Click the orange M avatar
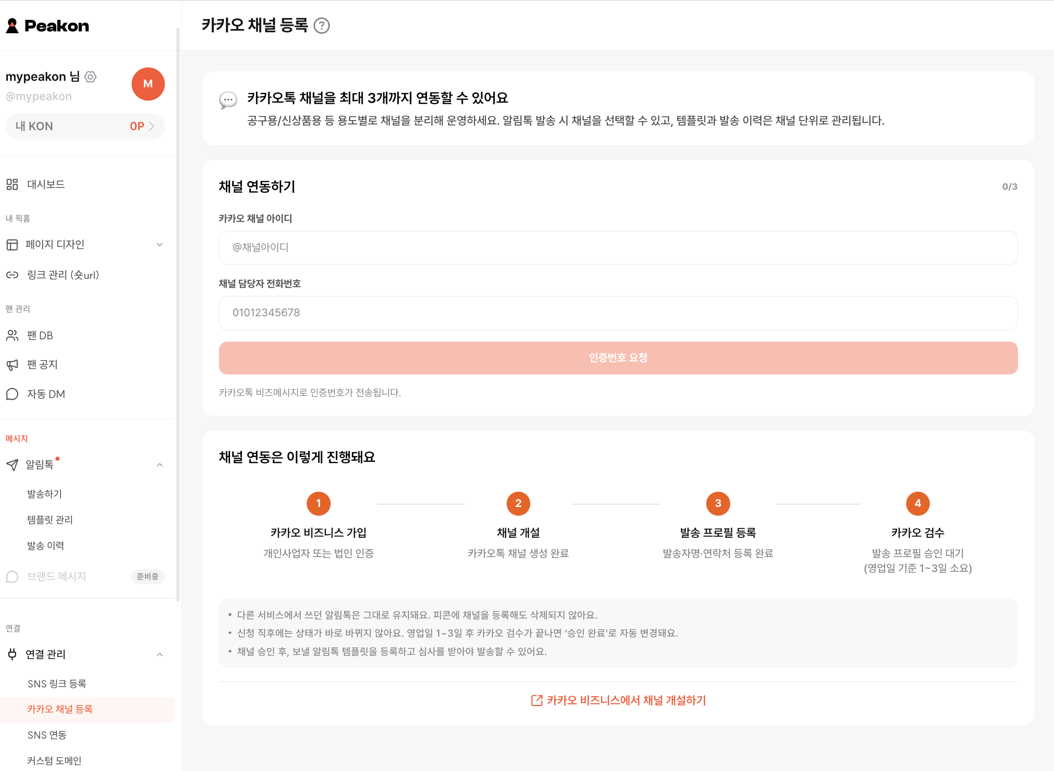This screenshot has width=1054, height=771. click(x=148, y=84)
